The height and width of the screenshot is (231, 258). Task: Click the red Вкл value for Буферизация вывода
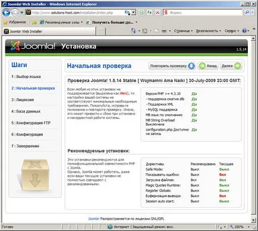[x=222, y=196]
